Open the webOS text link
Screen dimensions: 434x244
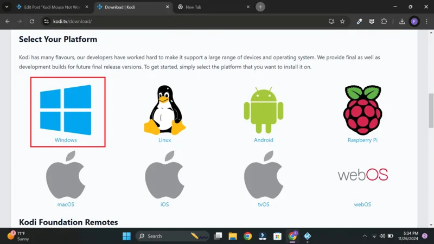[362, 204]
